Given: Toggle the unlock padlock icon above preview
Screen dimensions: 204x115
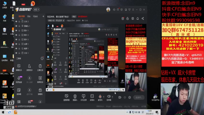Looking at the screenshot, I should (x=127, y=18).
